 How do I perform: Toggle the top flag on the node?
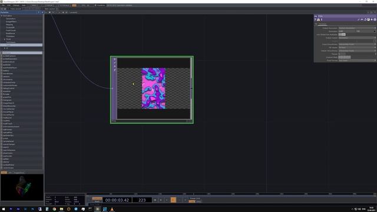(x=115, y=59)
